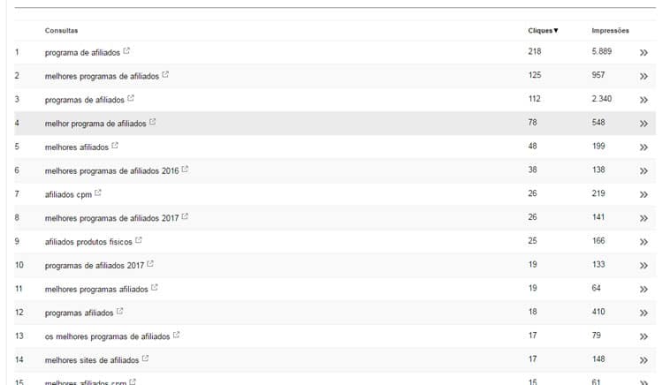This screenshot has width=670, height=385.
Task: Sort by Cliques column header
Action: pyautogui.click(x=543, y=31)
